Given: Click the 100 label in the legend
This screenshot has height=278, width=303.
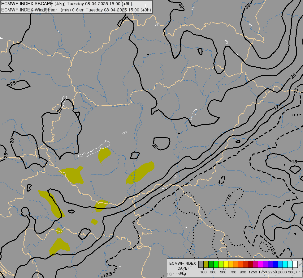Looking at the screenshot, I should click(x=203, y=272).
